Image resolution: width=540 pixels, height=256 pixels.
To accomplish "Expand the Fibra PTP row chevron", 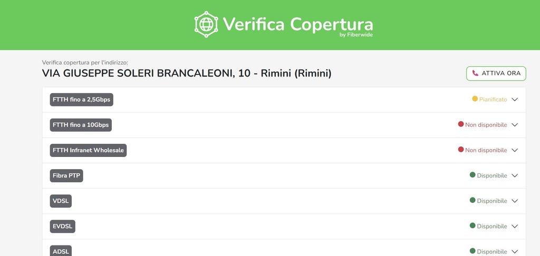I will click(x=515, y=175).
